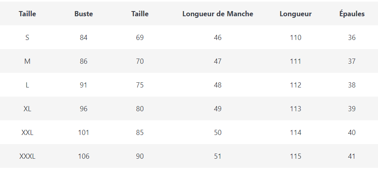This screenshot has height=169, width=378.
Task: Select the XXL size row label
Action: click(x=27, y=133)
